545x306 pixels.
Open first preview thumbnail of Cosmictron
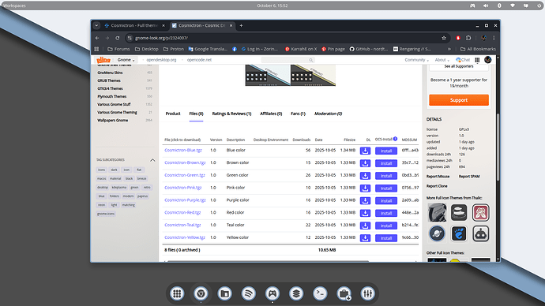(x=268, y=75)
